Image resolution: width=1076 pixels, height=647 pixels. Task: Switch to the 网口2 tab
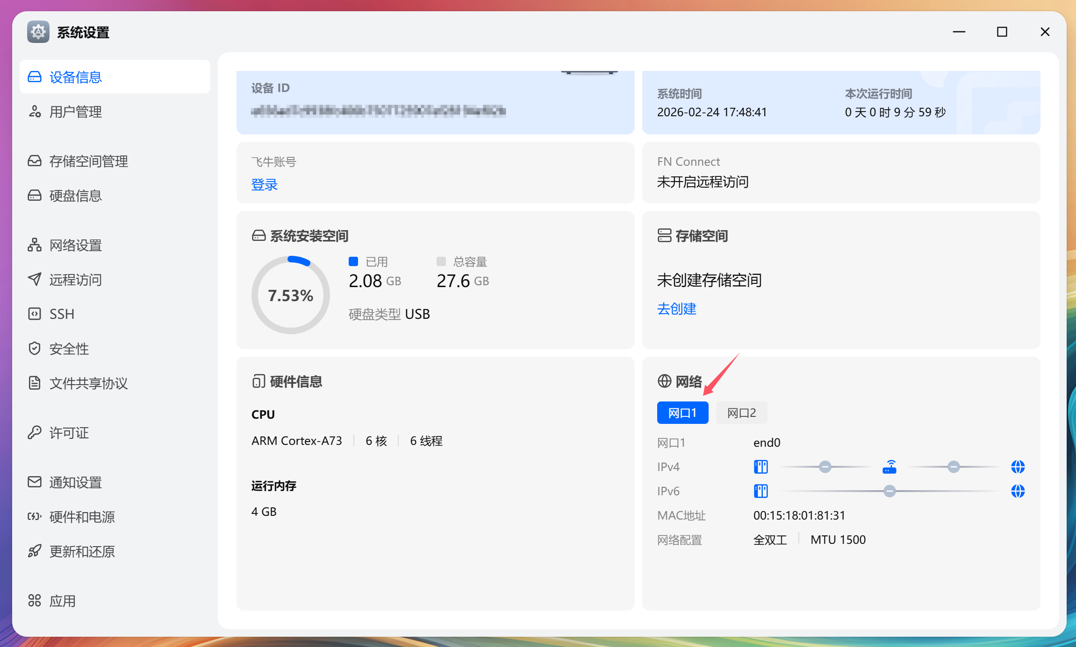741,412
